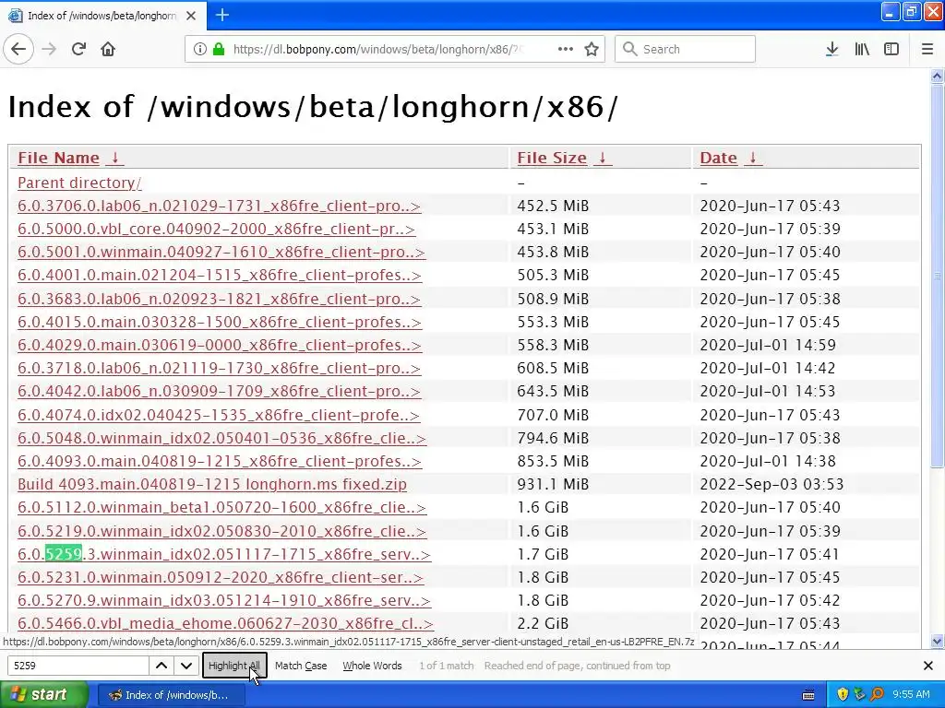
Task: Go to the home page
Action: [108, 49]
